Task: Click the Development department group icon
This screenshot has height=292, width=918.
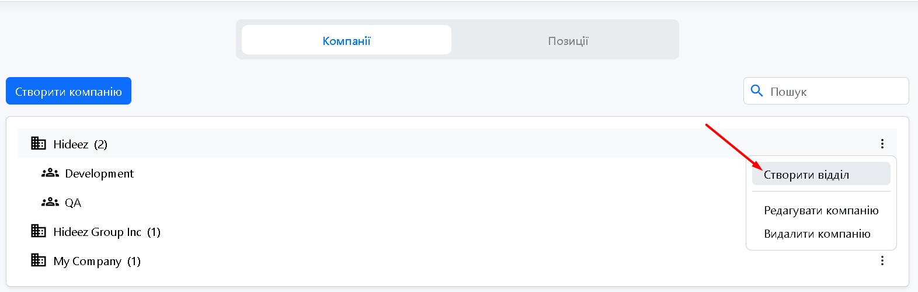Action: click(x=50, y=173)
